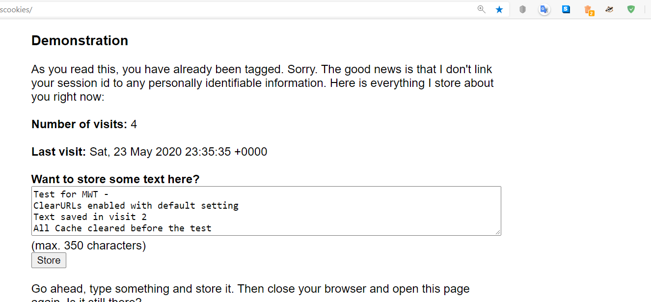Open the orange trash can ClearURLs extension

tap(588, 10)
